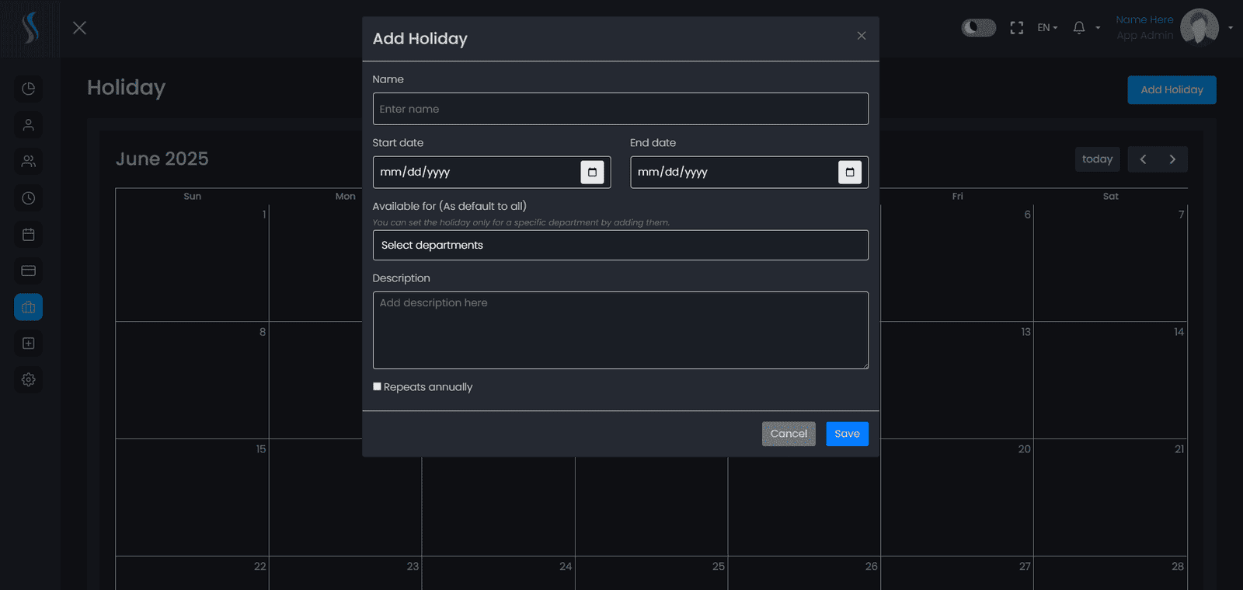Open the EN language dropdown
The image size is (1243, 590).
(x=1047, y=28)
